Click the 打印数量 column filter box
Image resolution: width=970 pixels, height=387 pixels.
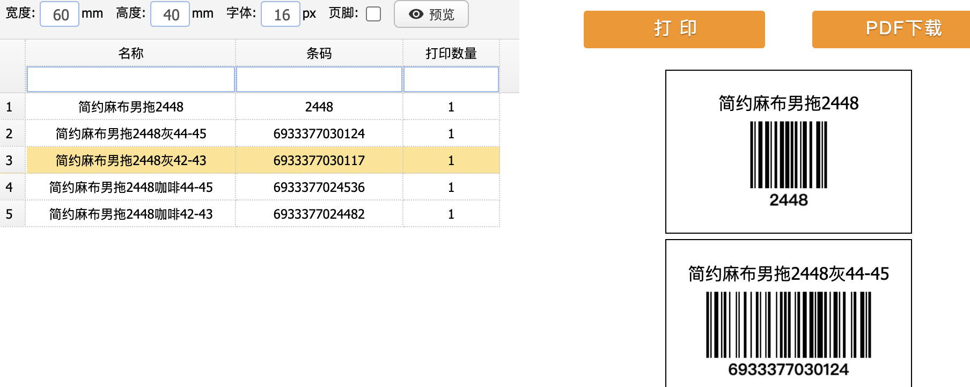pos(451,79)
